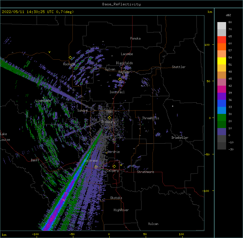Click the -50 tick on bottom horizontal axis

tap(72, 234)
